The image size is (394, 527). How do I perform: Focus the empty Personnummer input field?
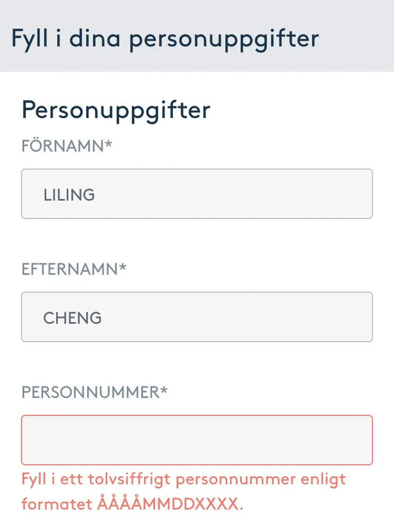196,440
